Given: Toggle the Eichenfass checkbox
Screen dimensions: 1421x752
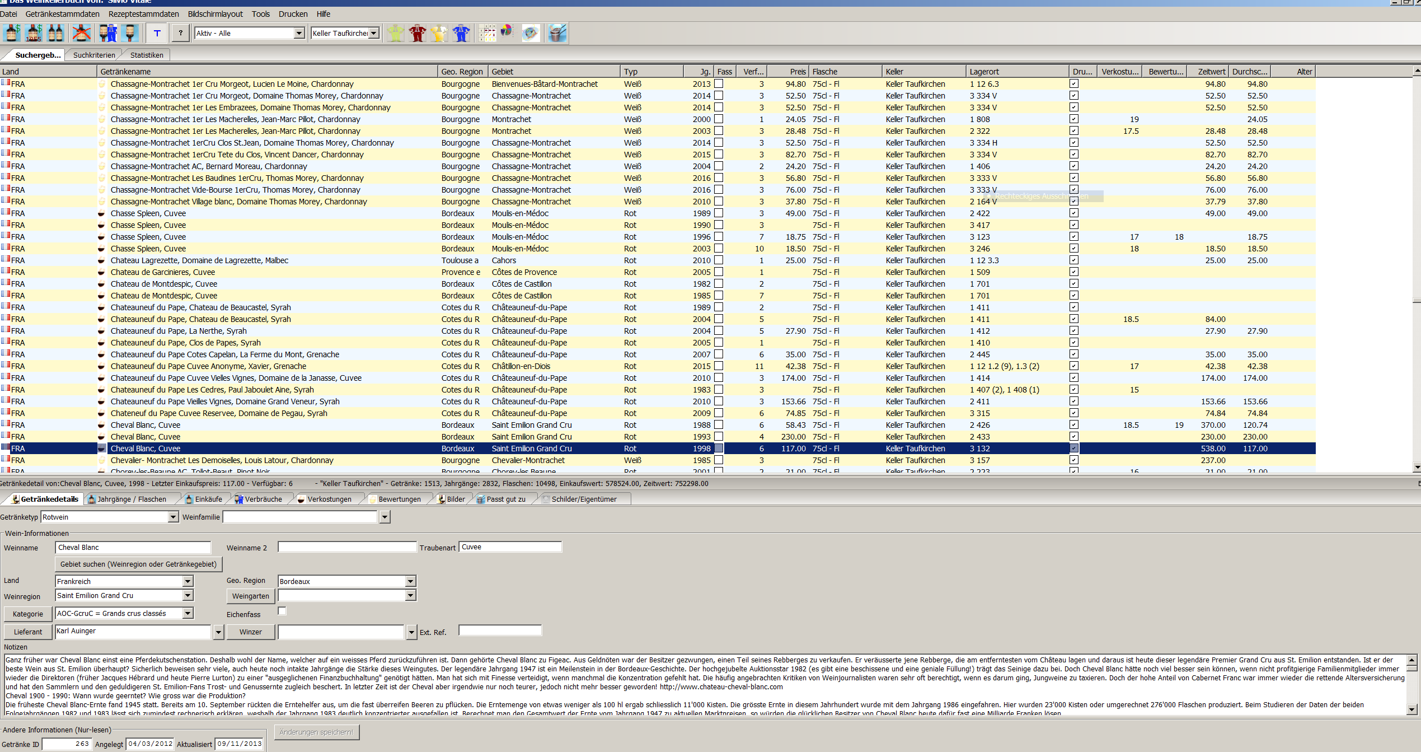Looking at the screenshot, I should (282, 611).
